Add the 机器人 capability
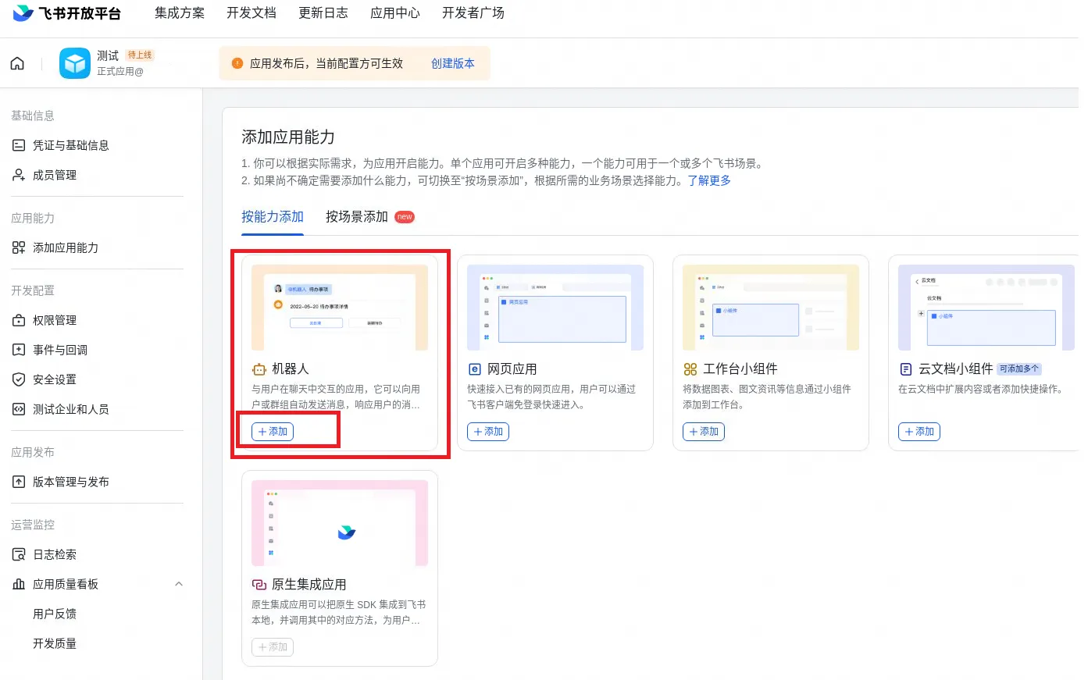Screen dimensions: 1088x680 [273, 432]
